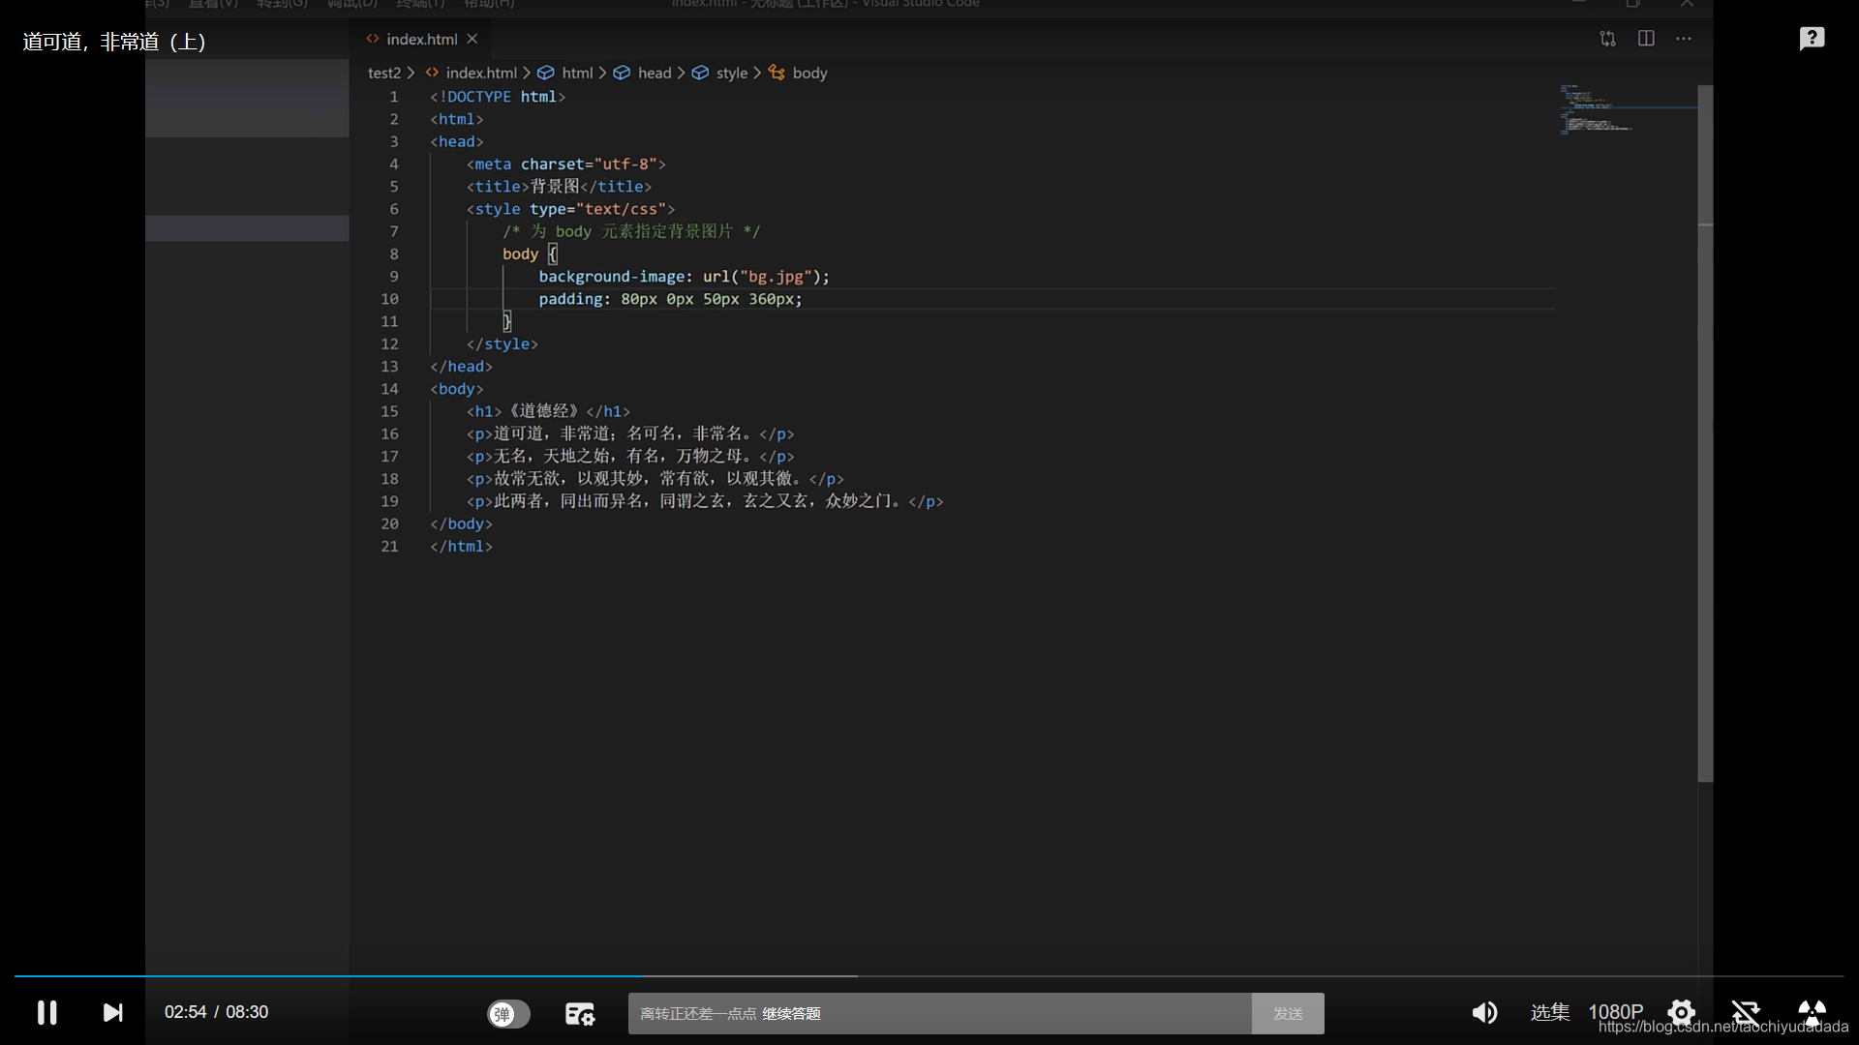
Task: Open the compare changes icon in editor
Action: tap(1607, 39)
